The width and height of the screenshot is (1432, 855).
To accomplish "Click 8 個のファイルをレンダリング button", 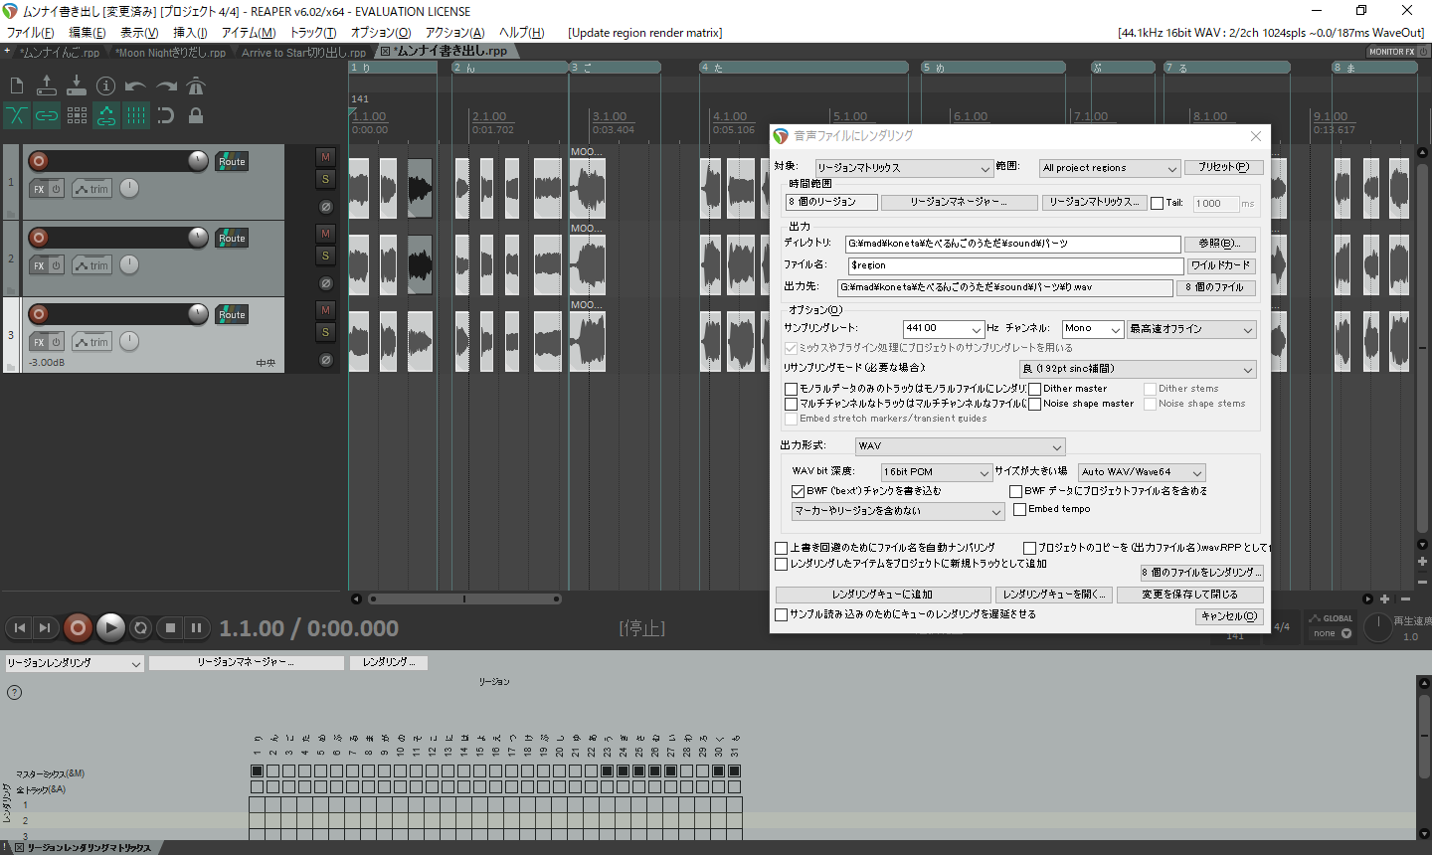I will click(1201, 573).
